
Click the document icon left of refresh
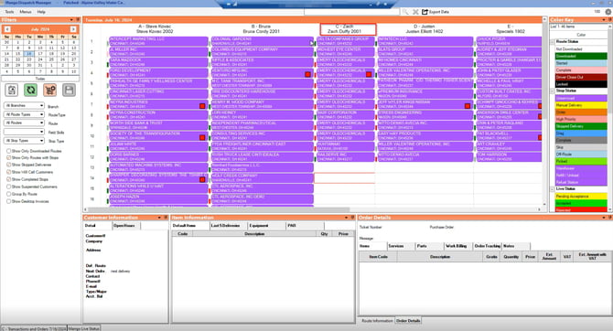pos(12,90)
